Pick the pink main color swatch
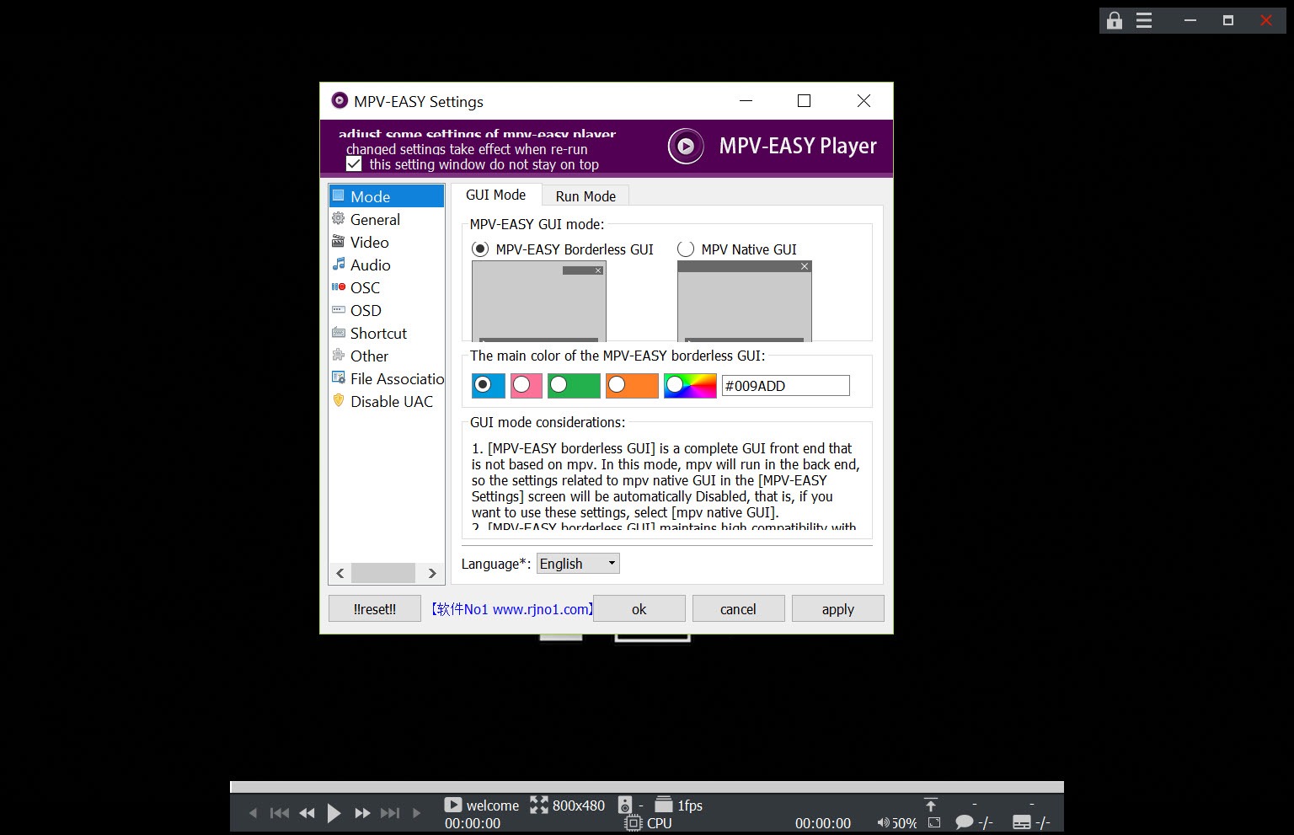 coord(526,385)
